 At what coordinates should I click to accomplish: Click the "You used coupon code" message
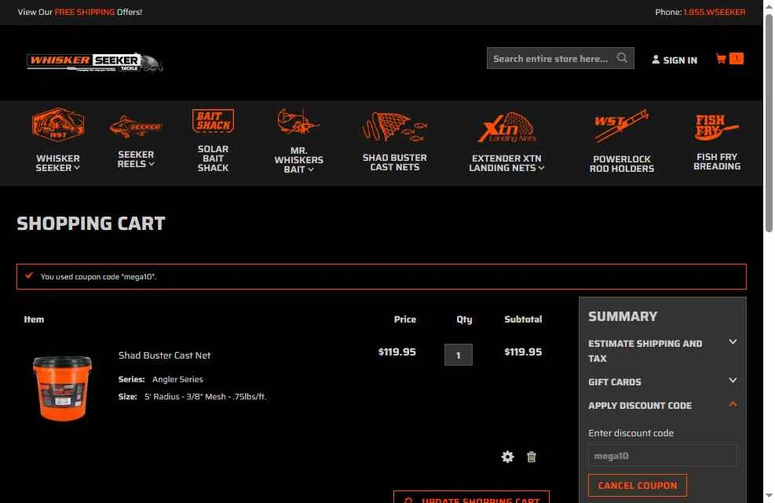98,277
